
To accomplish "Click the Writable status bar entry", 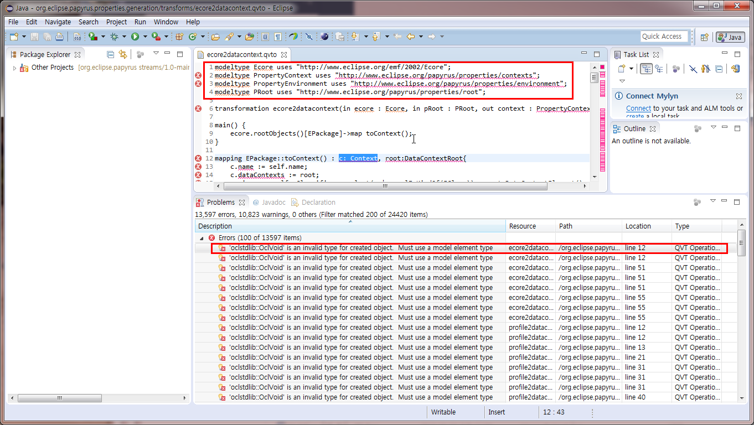I will pyautogui.click(x=443, y=412).
